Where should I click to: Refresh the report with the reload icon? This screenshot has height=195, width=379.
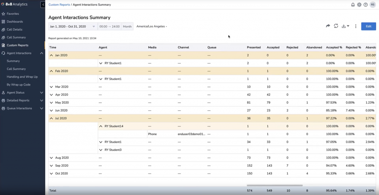(x=336, y=26)
